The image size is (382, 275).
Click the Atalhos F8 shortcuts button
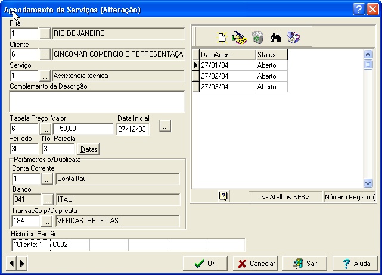pos(285,197)
